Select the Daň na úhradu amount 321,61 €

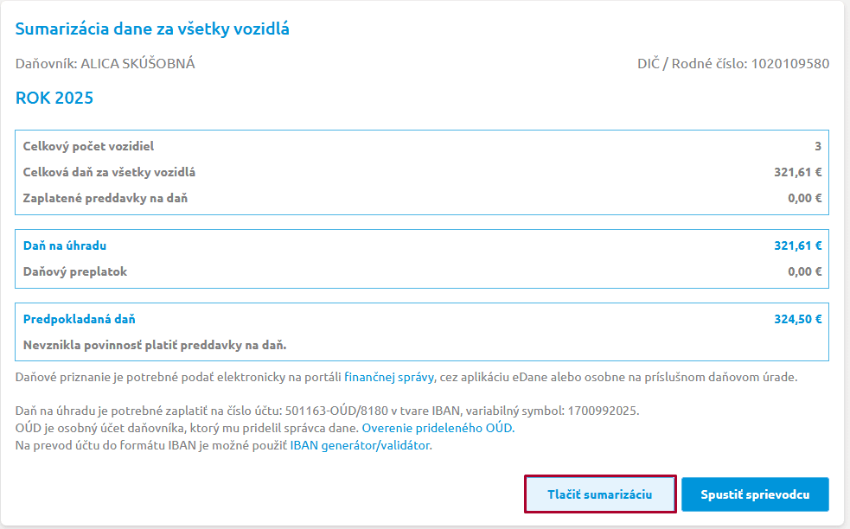click(x=797, y=245)
